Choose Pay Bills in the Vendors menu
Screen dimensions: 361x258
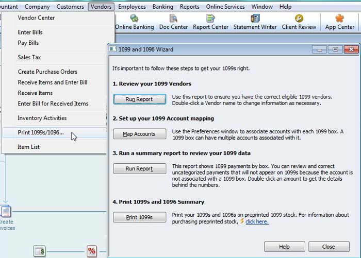pos(58,43)
